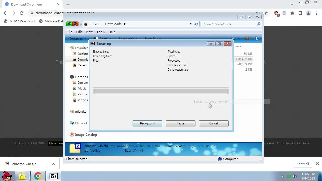Go forward in Explorer window
This screenshot has width=322, height=181.
pyautogui.click(x=75, y=24)
